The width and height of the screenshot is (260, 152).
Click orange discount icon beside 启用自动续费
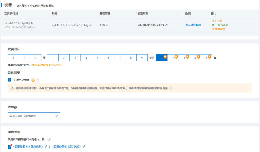pos(33,80)
